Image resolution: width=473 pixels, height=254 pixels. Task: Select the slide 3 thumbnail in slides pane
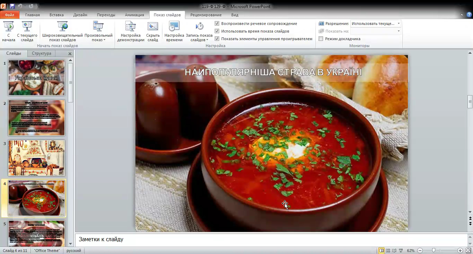(x=36, y=158)
